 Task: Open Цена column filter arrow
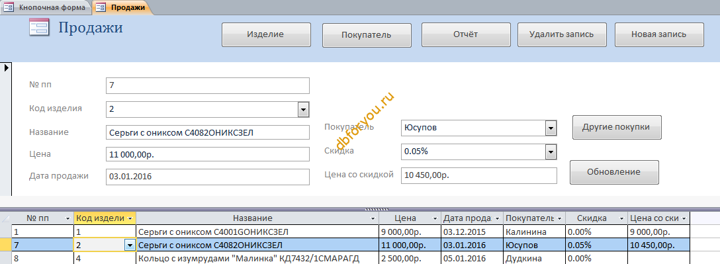pos(435,218)
